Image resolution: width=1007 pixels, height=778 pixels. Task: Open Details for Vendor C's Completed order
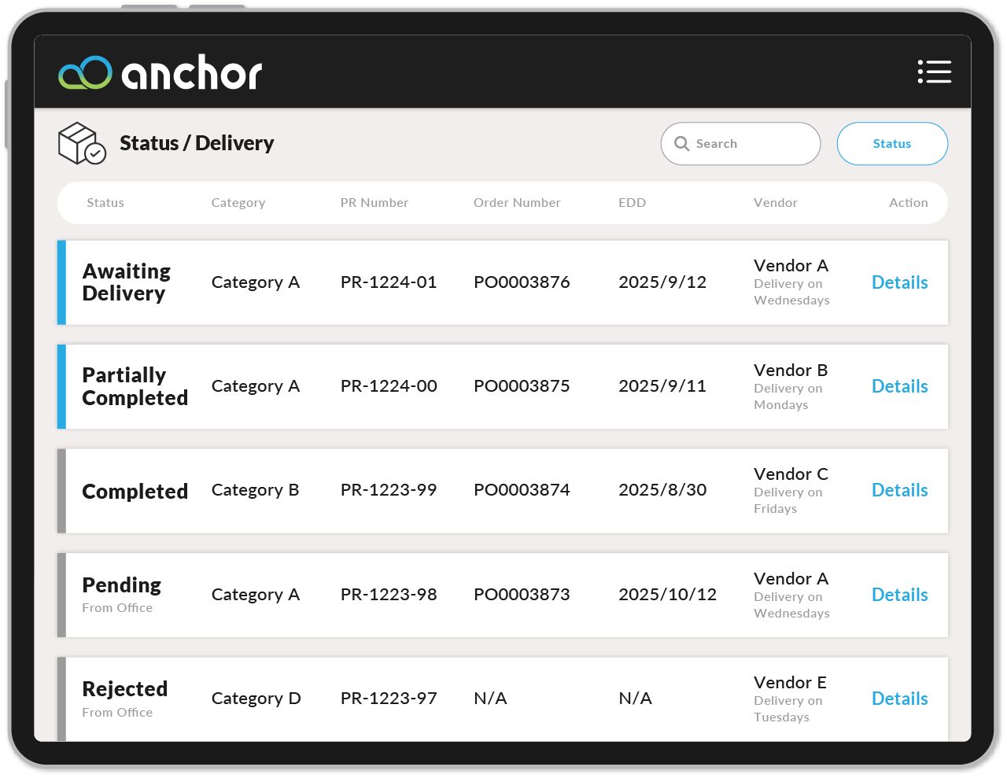[899, 490]
